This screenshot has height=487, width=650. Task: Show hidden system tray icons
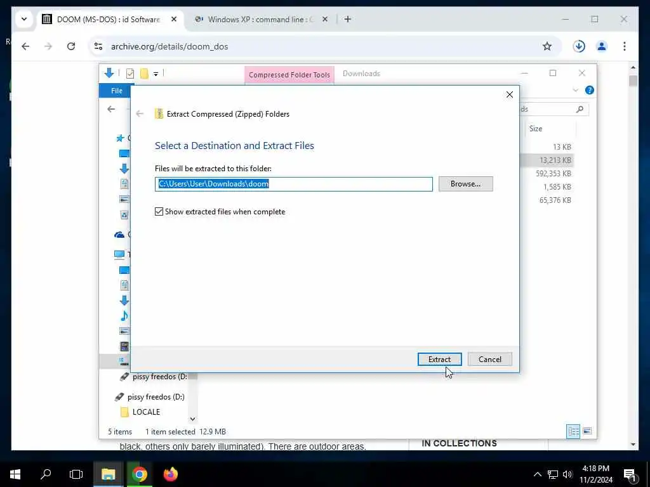point(537,474)
